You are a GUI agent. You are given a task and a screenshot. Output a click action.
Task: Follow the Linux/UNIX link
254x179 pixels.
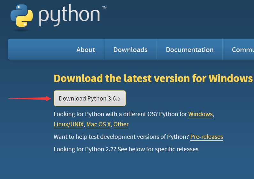tap(68, 124)
